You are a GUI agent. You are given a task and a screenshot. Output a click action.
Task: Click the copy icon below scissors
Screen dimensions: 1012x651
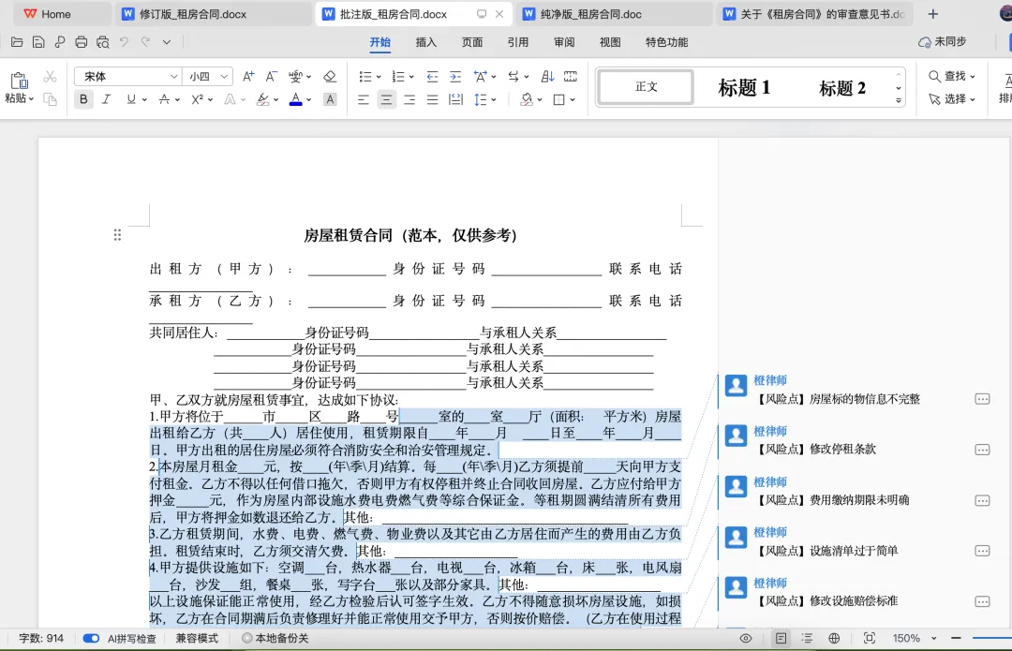tap(50, 99)
